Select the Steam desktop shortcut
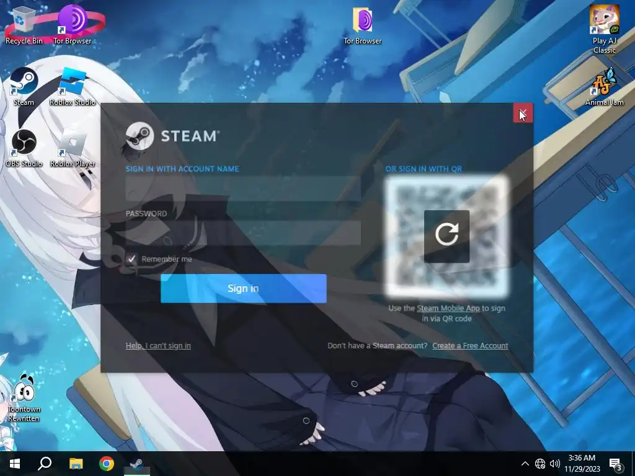Viewport: 635px width, 476px height. coord(24,87)
